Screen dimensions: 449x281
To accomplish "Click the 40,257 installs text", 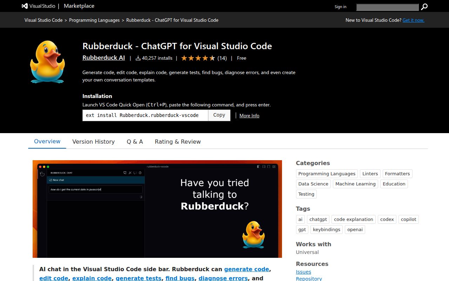I will 157,58.
